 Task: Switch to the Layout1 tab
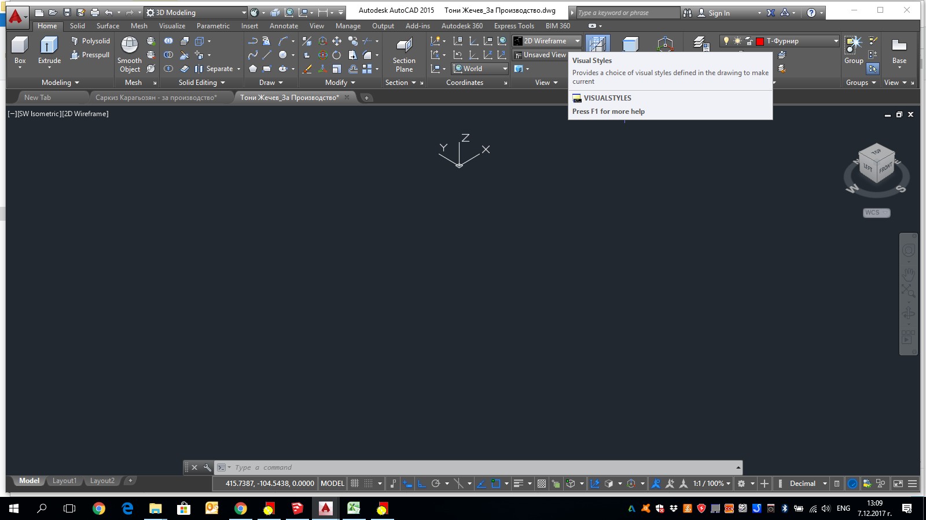[x=64, y=481]
